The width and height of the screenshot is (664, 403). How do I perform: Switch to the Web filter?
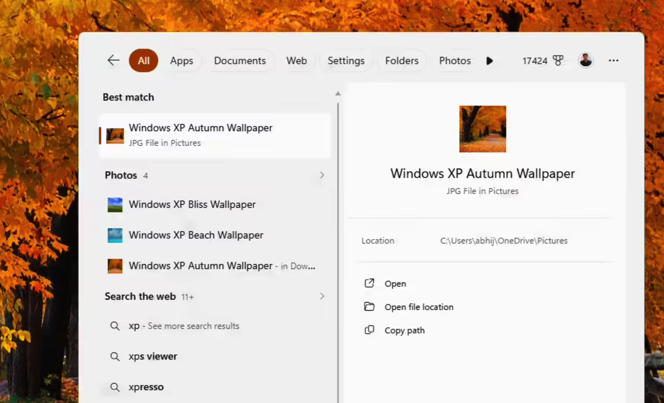coord(297,61)
